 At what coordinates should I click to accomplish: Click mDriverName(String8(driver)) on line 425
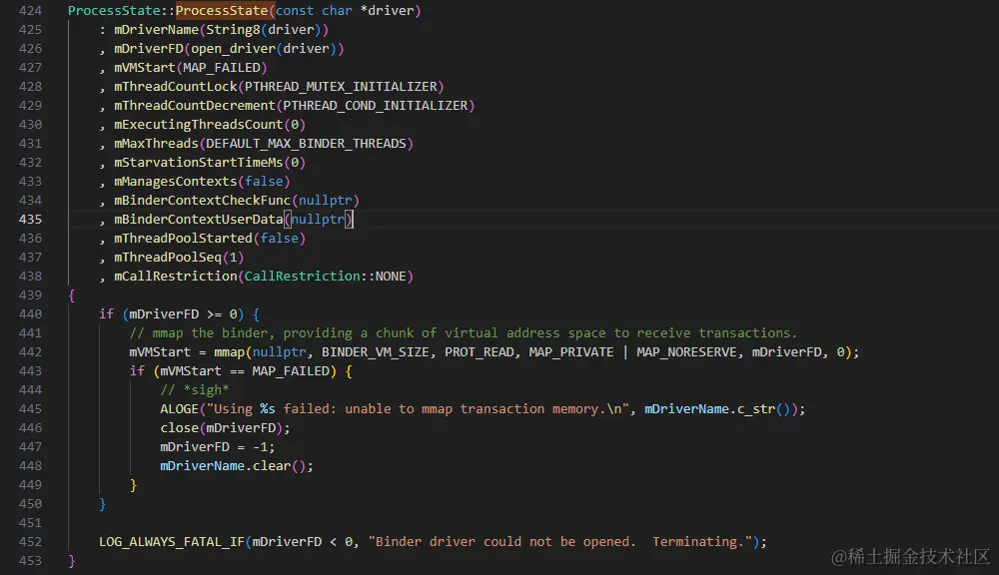point(221,30)
